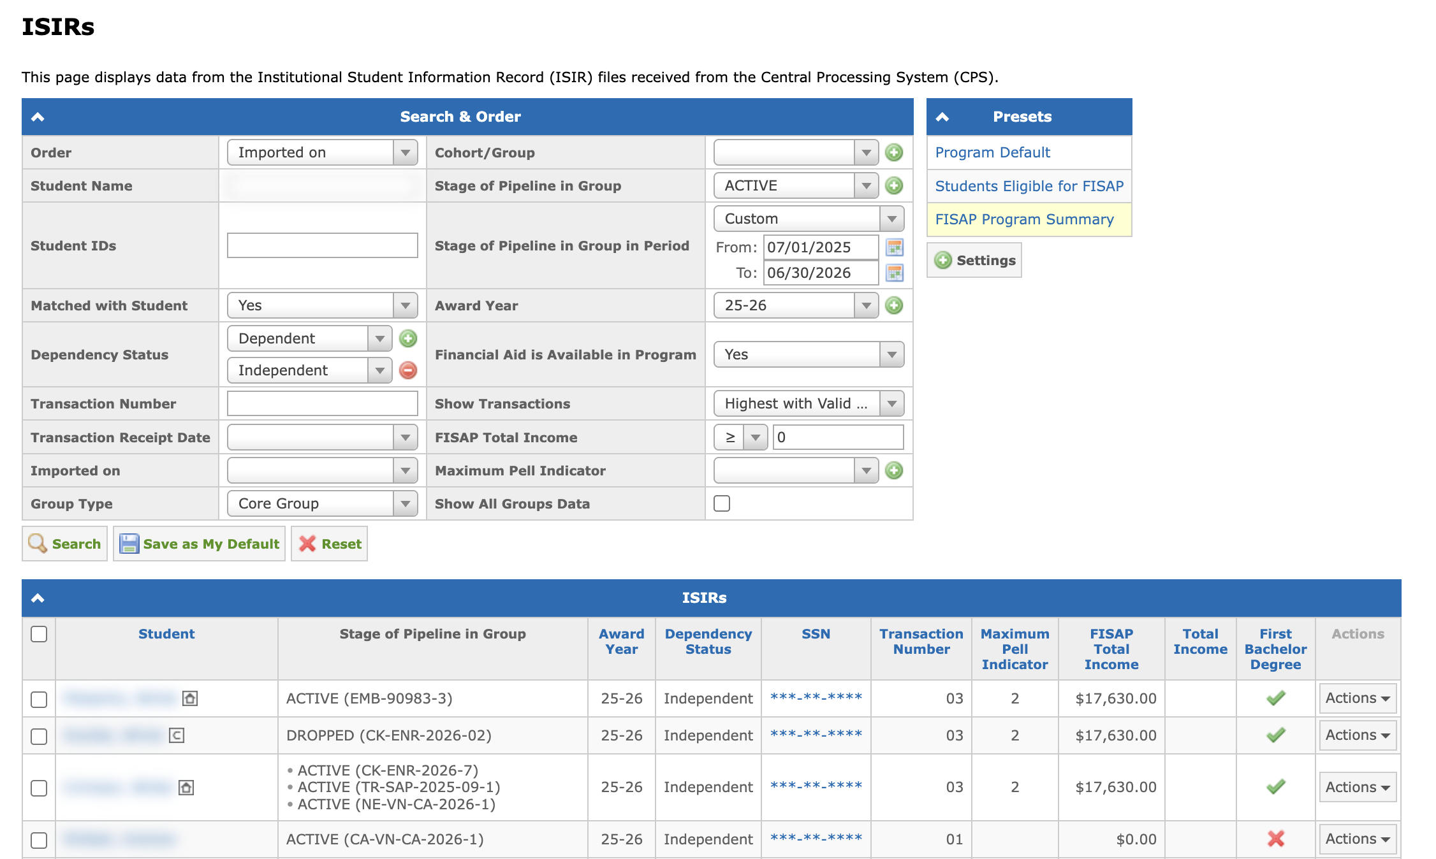Click the plus icon next to Award Year
1436x859 pixels.
(x=894, y=305)
